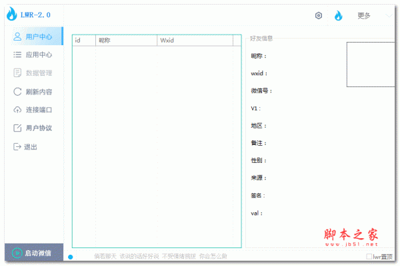Start WeChat with 启动微信 button
The image size is (400, 266).
34,252
